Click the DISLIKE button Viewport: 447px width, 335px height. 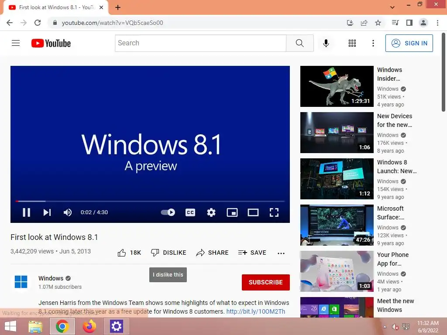click(168, 253)
